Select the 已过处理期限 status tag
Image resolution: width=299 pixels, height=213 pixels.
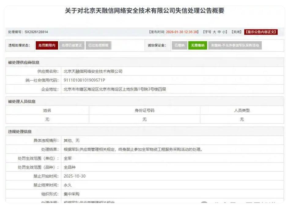[98, 46]
